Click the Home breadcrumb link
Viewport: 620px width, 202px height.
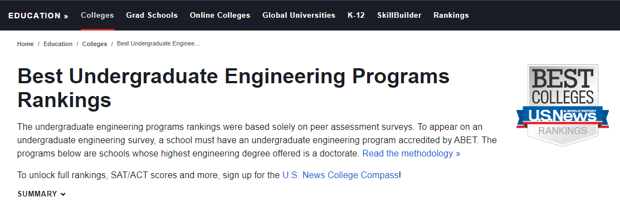(x=25, y=44)
